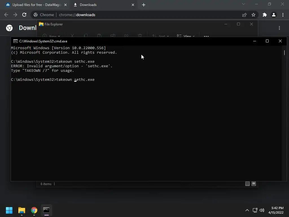Image resolution: width=289 pixels, height=217 pixels.
Task: Open Chrome from the taskbar
Action: click(34, 210)
